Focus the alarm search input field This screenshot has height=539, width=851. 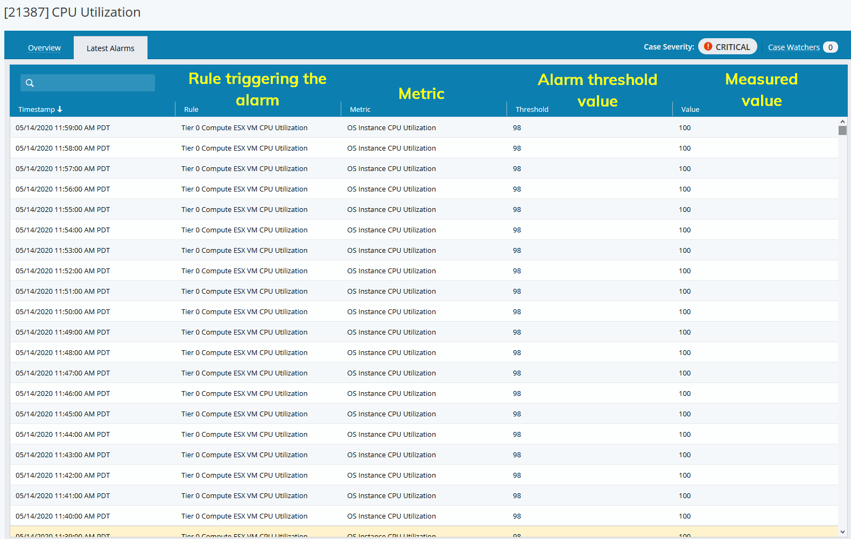[88, 83]
